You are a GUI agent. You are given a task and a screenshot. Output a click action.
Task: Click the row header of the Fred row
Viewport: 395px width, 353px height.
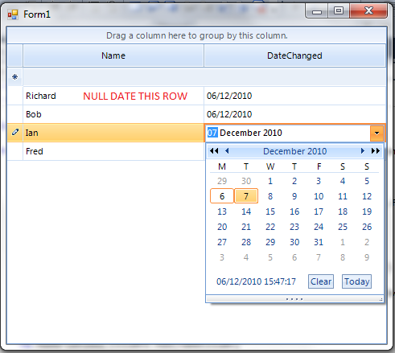(15, 151)
